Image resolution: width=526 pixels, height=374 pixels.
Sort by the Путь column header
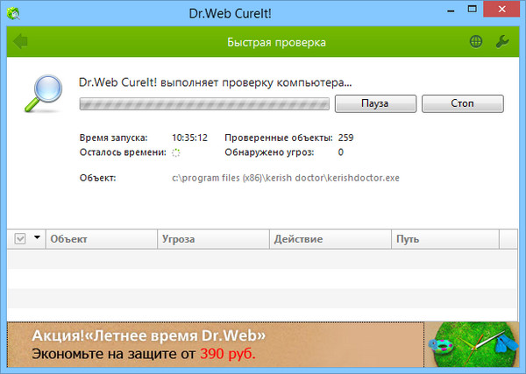point(445,239)
